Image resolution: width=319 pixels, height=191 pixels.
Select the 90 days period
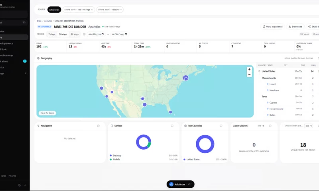(x=75, y=34)
